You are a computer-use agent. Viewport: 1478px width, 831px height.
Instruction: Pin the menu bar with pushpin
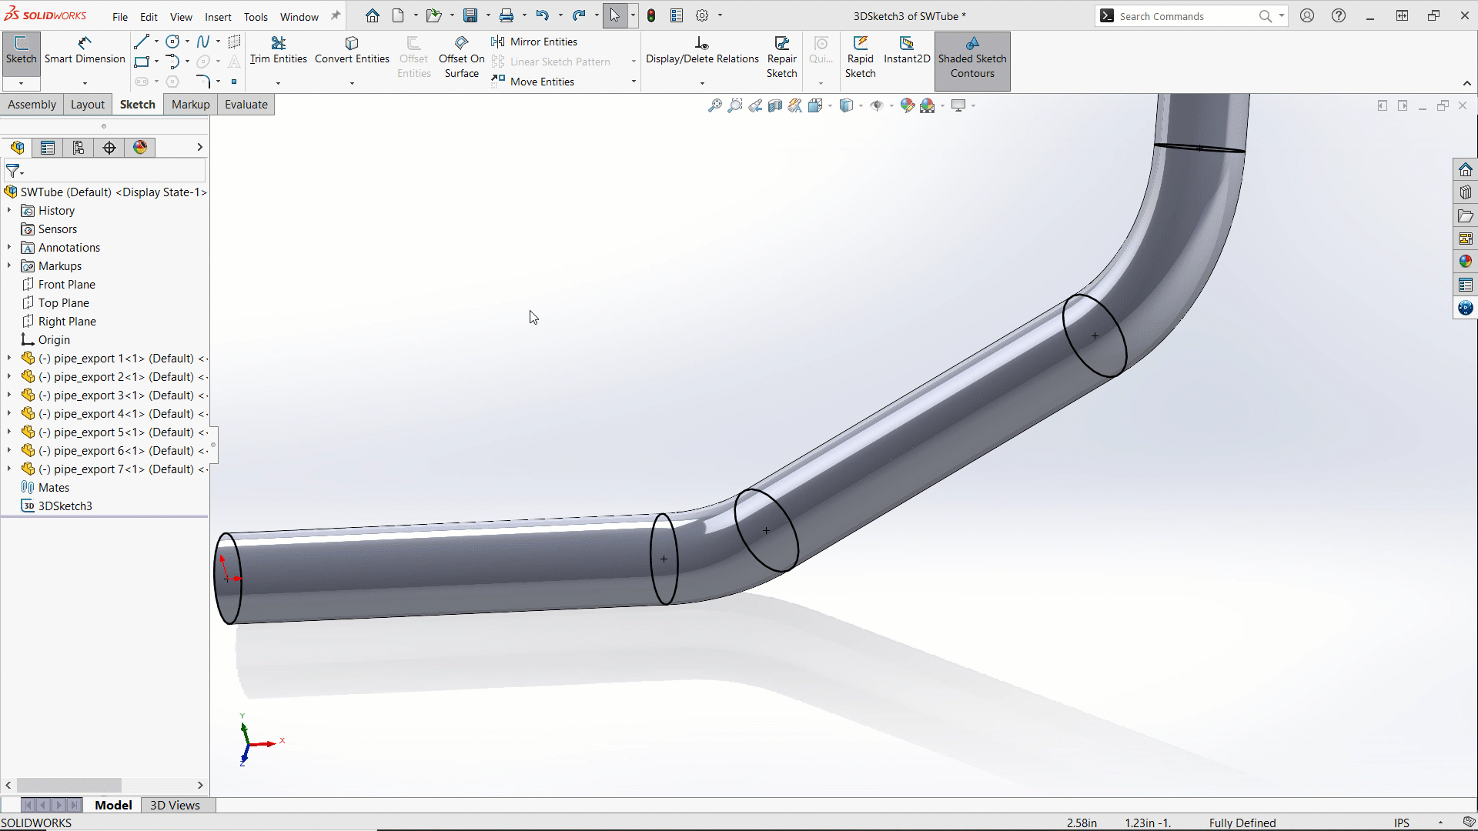pyautogui.click(x=336, y=16)
